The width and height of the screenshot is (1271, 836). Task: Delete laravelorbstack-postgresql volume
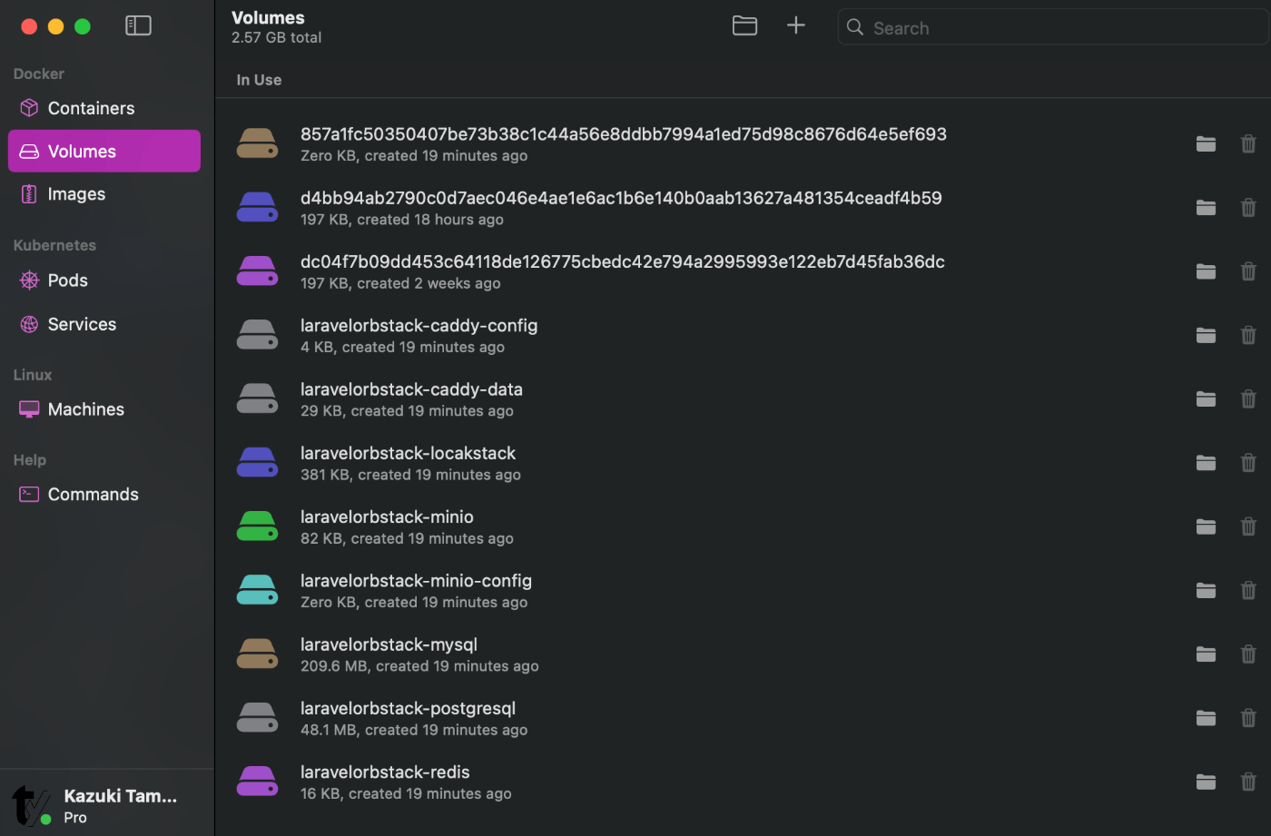[1248, 718]
